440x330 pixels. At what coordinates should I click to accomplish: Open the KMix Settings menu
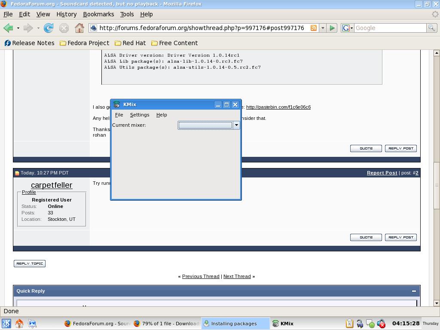click(140, 115)
